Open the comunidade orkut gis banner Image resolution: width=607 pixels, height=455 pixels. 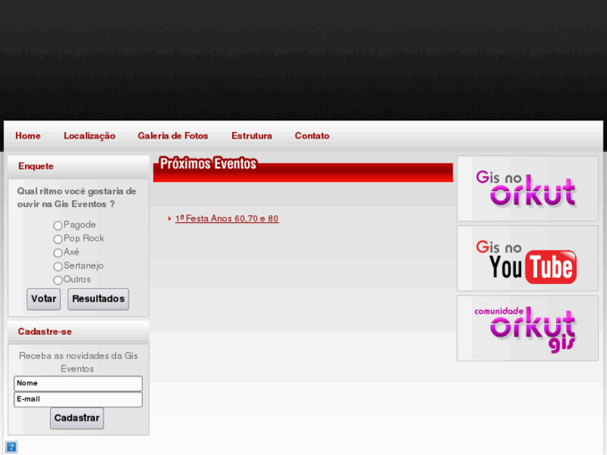coord(528,328)
